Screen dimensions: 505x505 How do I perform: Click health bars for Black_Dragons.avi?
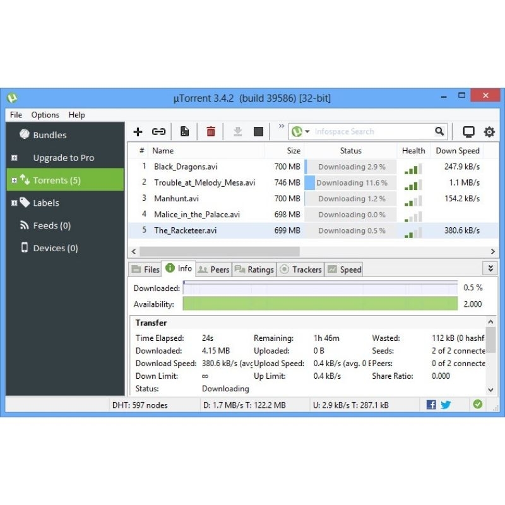point(413,169)
